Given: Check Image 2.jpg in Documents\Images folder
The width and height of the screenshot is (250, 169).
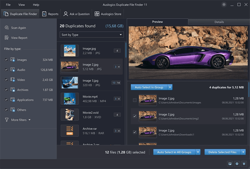Looking at the screenshot, I should [135, 100].
